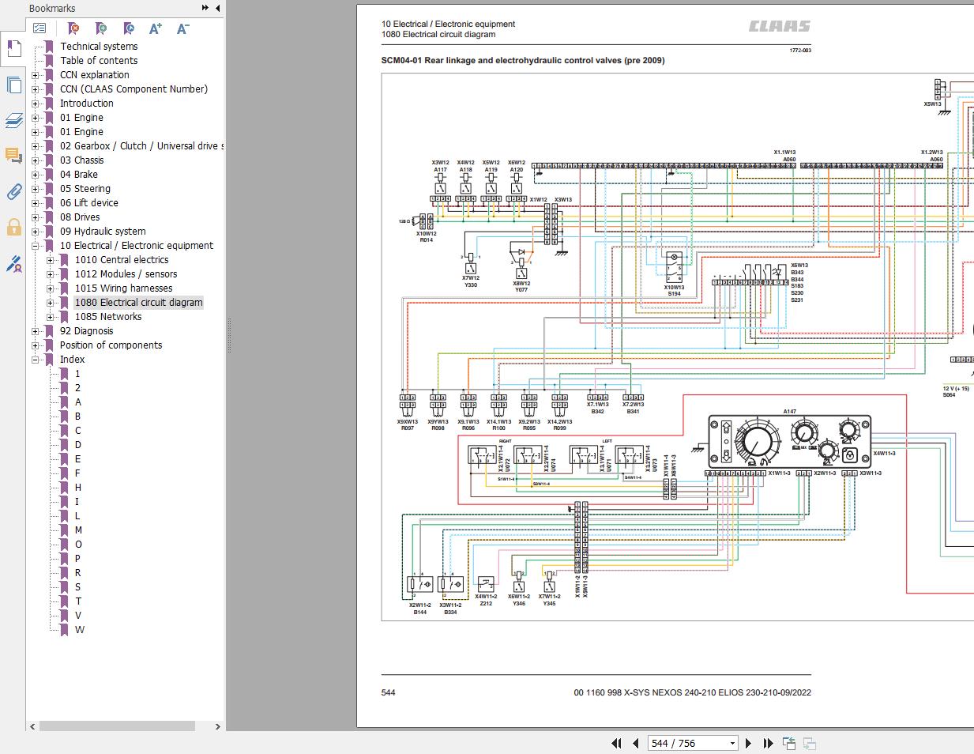Decrease bookmark text size with A-
The width and height of the screenshot is (974, 754).
coord(182,28)
